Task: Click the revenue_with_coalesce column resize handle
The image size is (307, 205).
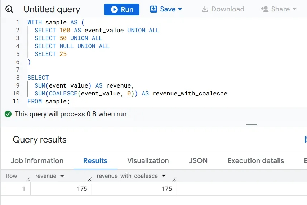Action: pyautogui.click(x=174, y=179)
